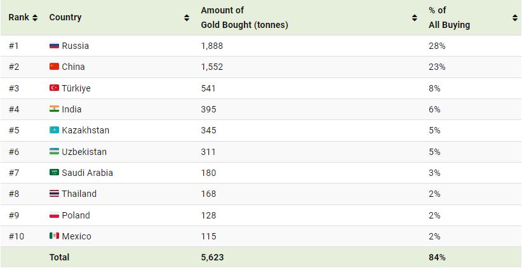522x268 pixels.
Task: Click the Rank column header text
Action: [18, 18]
